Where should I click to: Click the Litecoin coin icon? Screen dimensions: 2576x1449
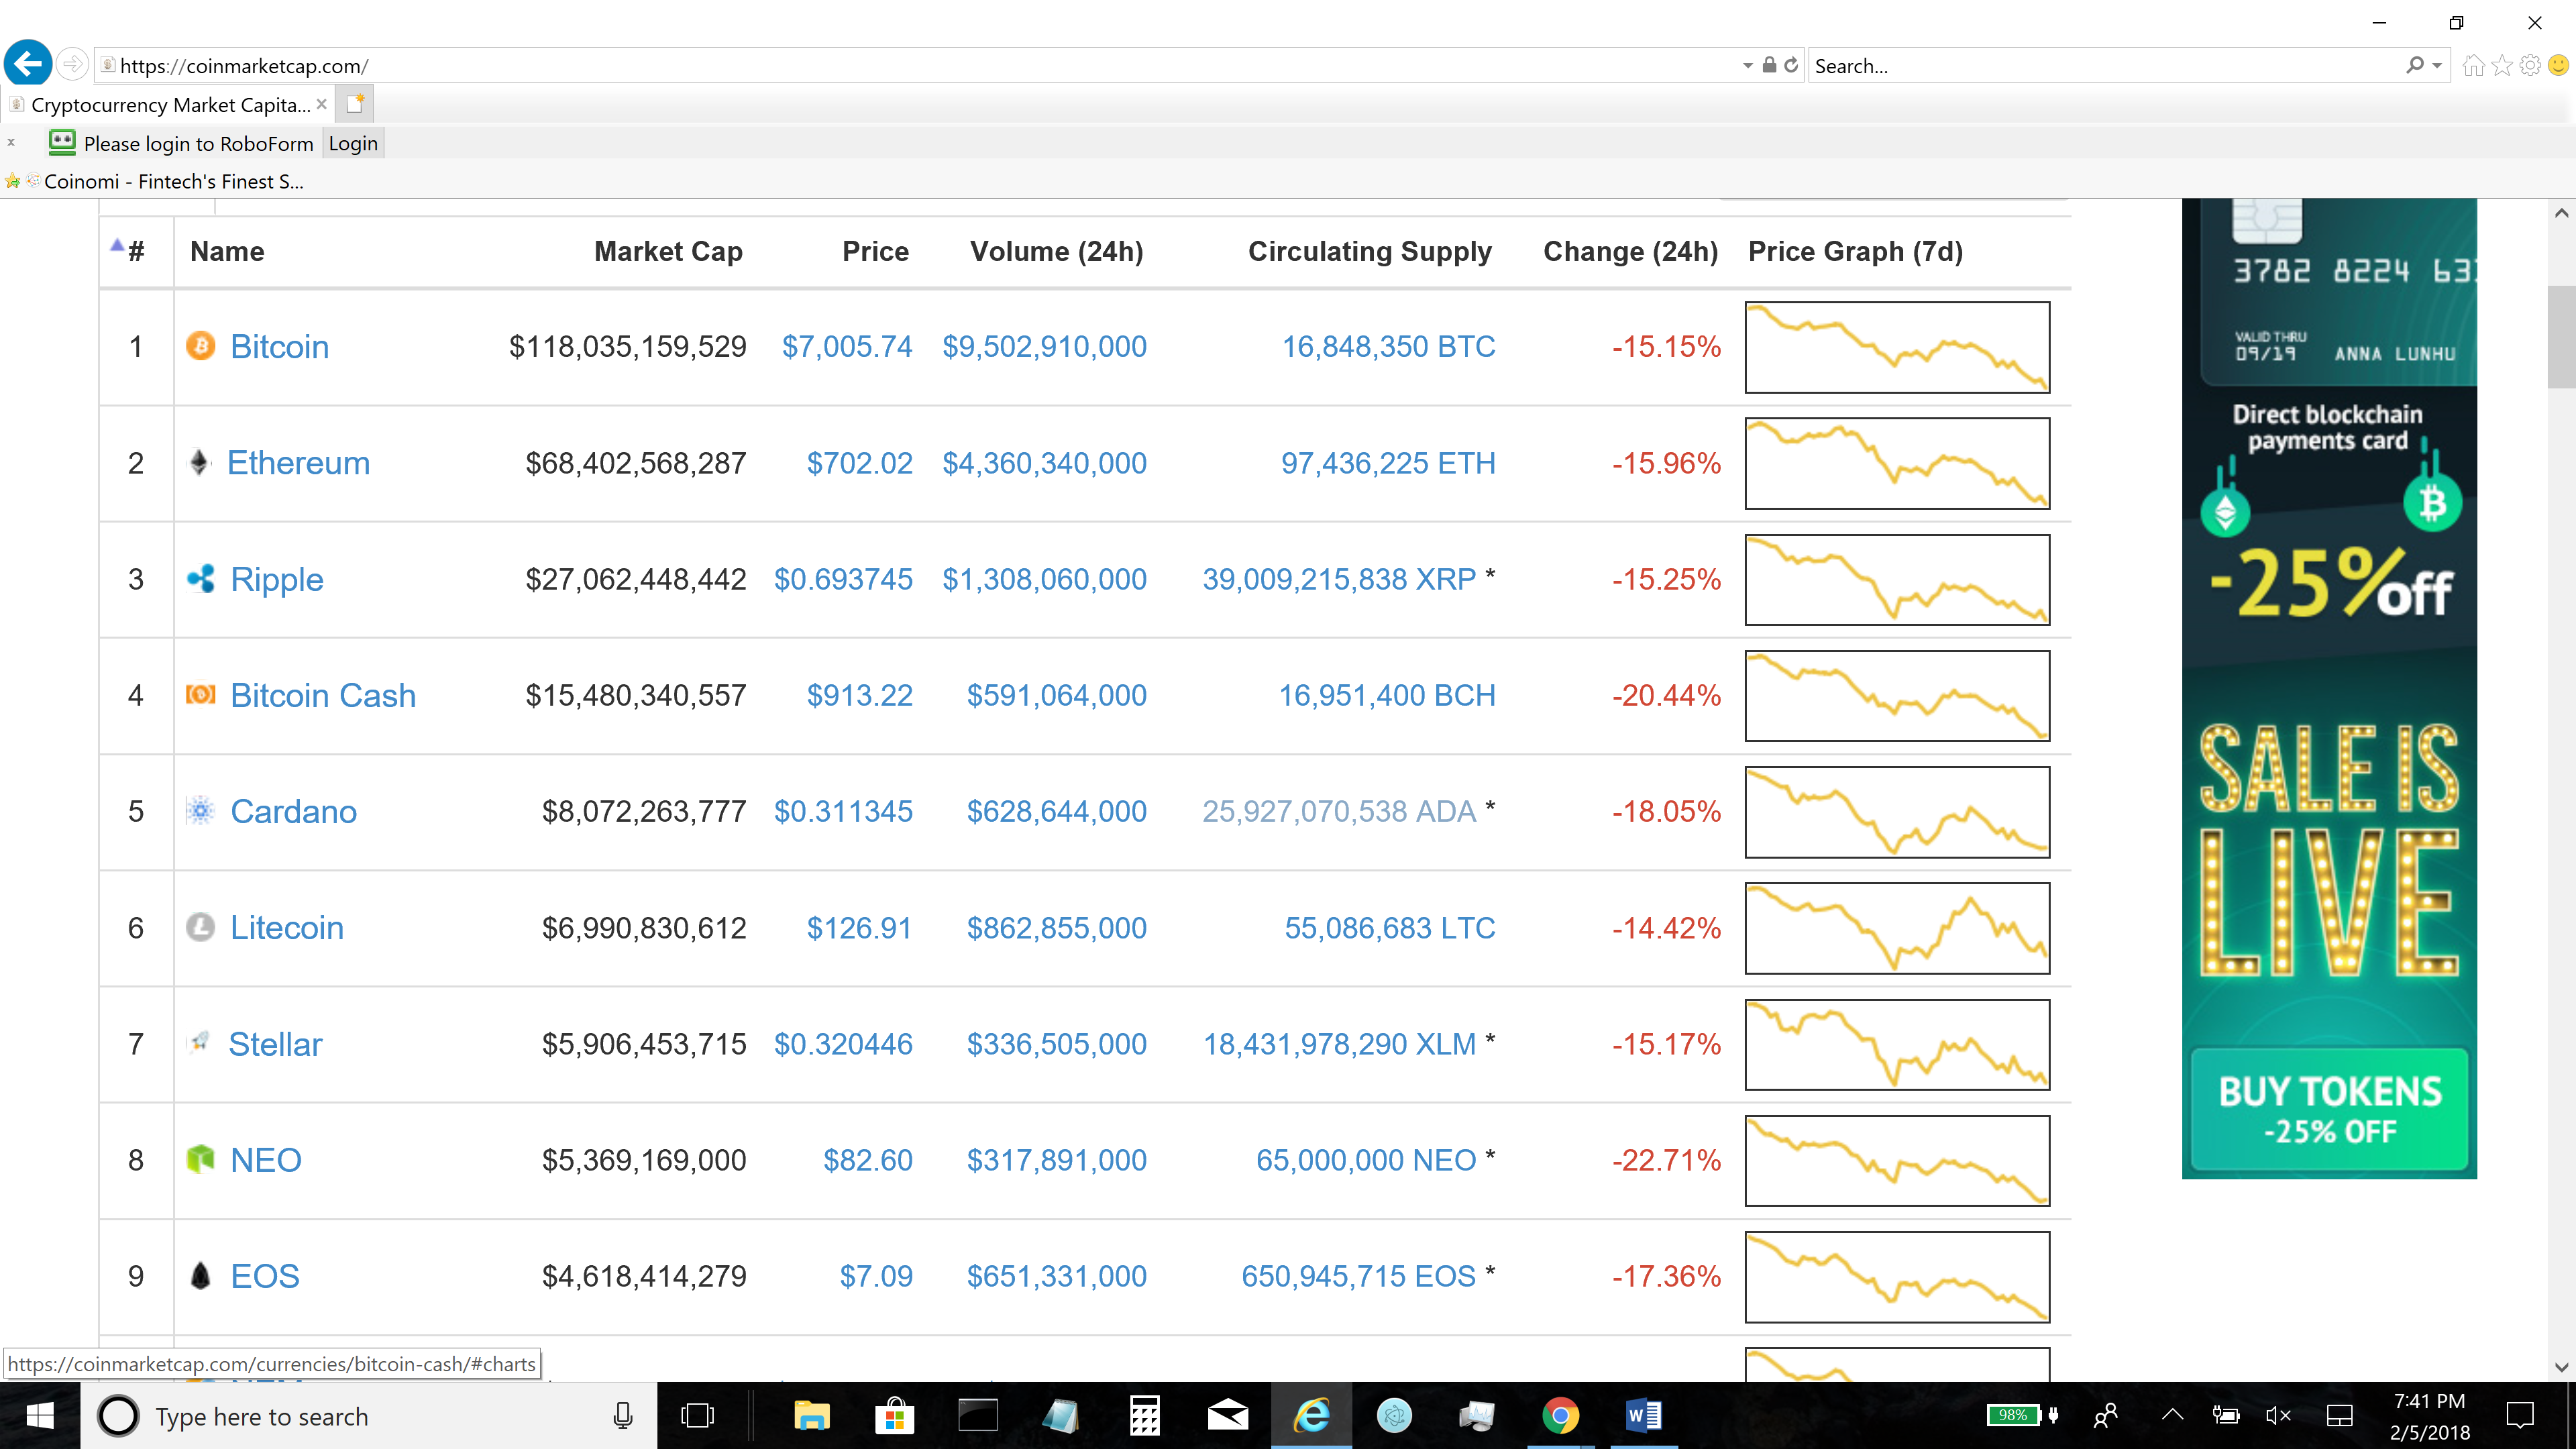click(200, 928)
